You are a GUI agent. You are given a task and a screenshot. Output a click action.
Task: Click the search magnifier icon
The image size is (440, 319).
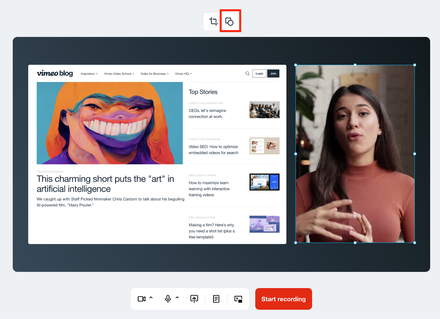tap(248, 73)
